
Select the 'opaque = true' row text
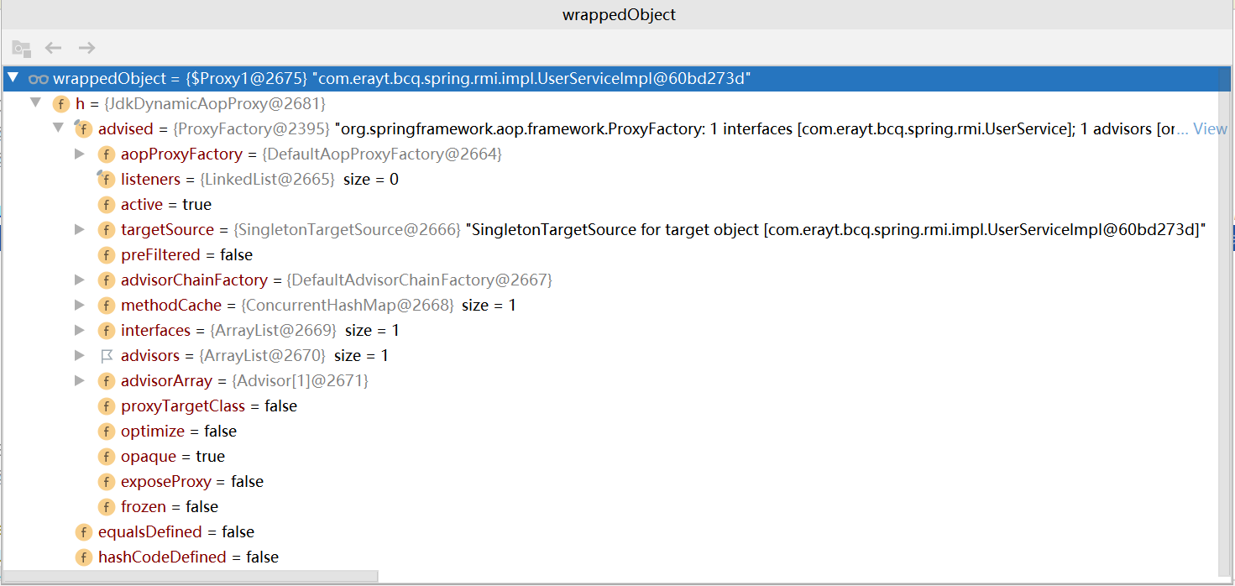point(173,457)
